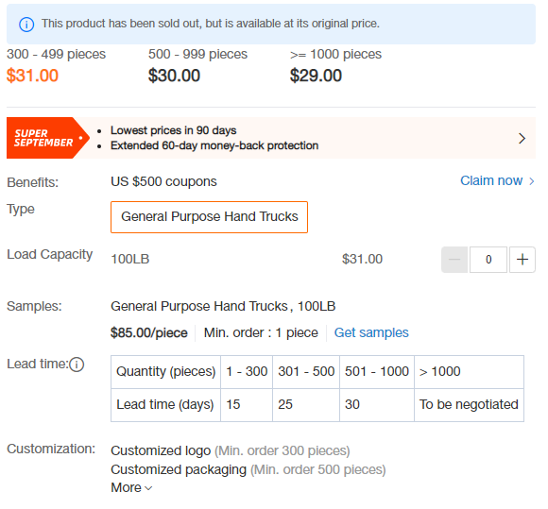548x509 pixels.
Task: Decrease quantity with the minus button
Action: (454, 259)
